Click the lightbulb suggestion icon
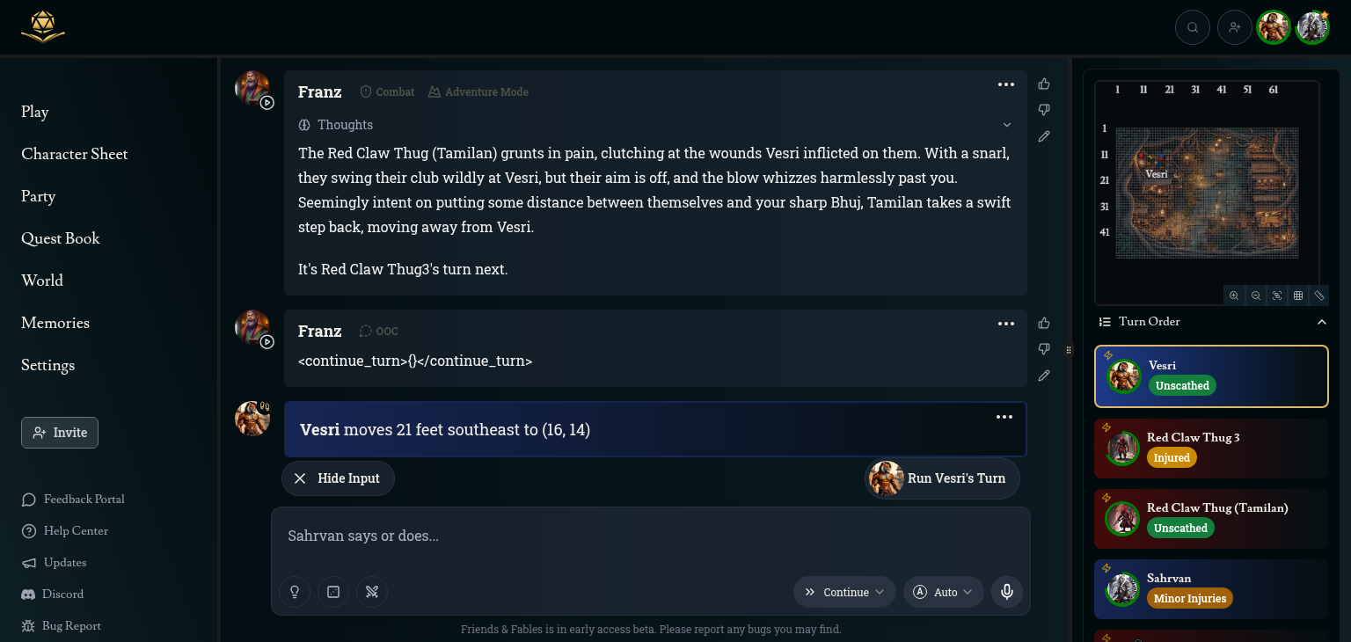1351x642 pixels. pyautogui.click(x=295, y=592)
